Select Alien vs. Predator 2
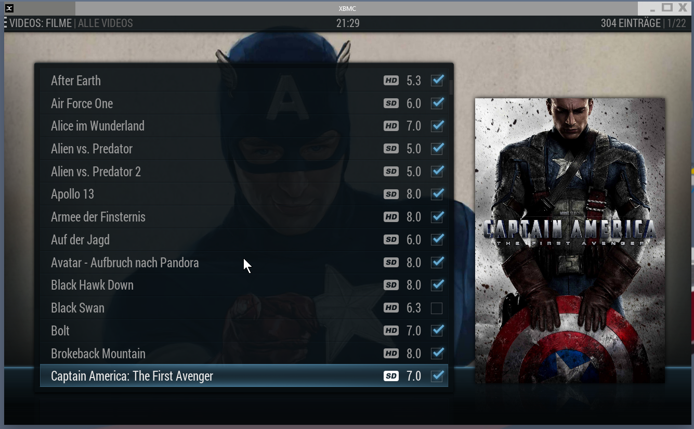The height and width of the screenshot is (429, 694). coord(244,172)
